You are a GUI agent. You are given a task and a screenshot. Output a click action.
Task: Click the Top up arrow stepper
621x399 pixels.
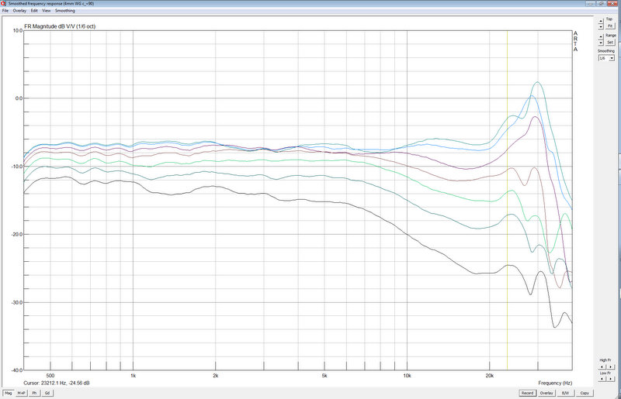[601, 20]
